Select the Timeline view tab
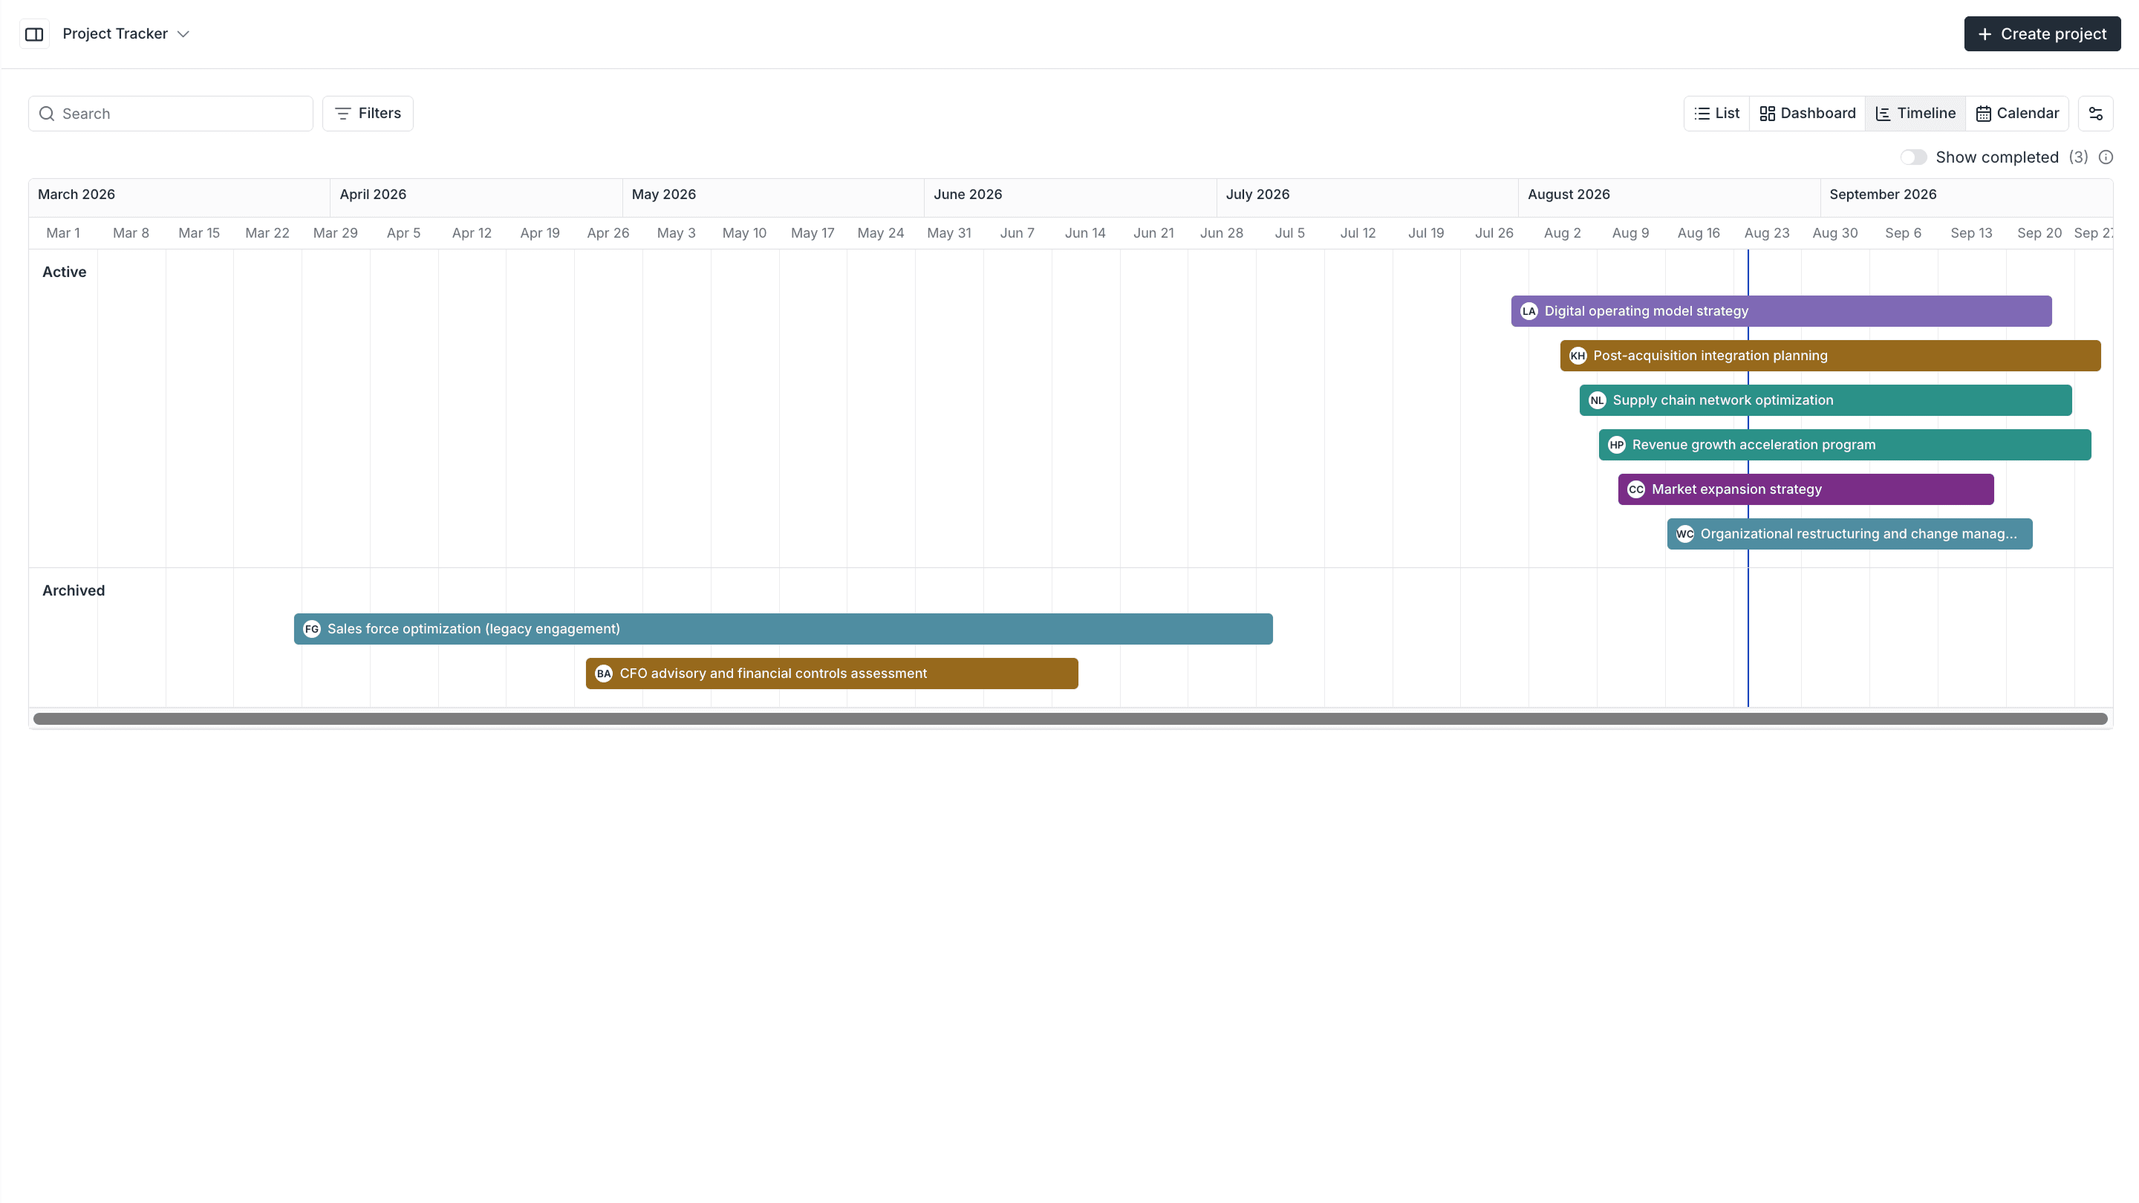 click(1915, 114)
